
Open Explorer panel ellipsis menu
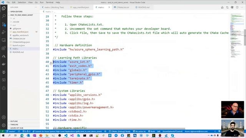click(36, 7)
